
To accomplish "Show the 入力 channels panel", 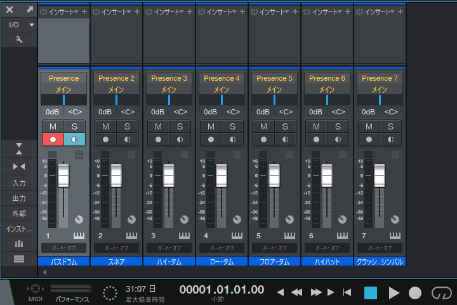I will [19, 182].
